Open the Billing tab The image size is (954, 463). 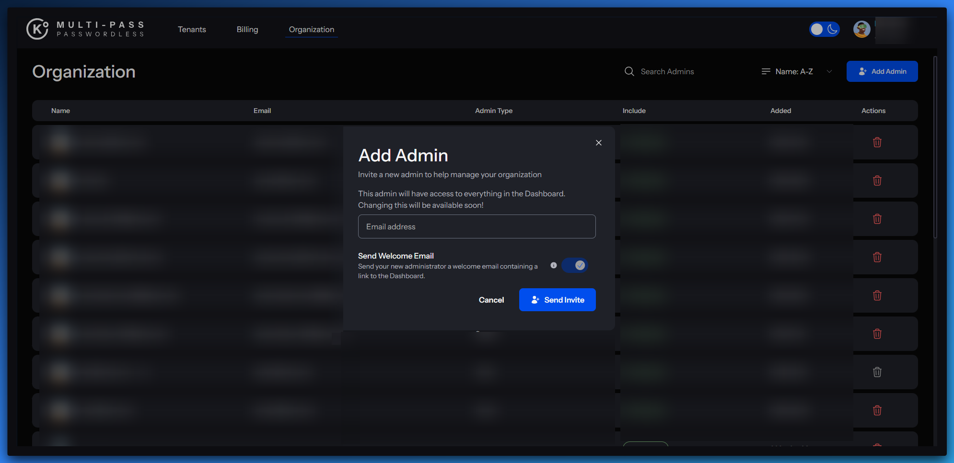click(x=247, y=29)
